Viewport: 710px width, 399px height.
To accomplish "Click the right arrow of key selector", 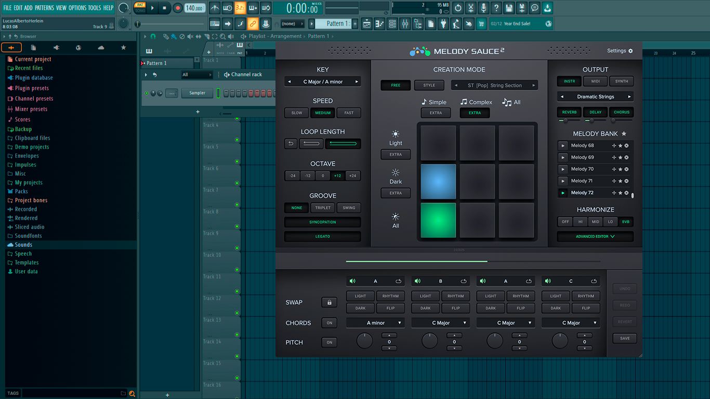I will pos(357,82).
